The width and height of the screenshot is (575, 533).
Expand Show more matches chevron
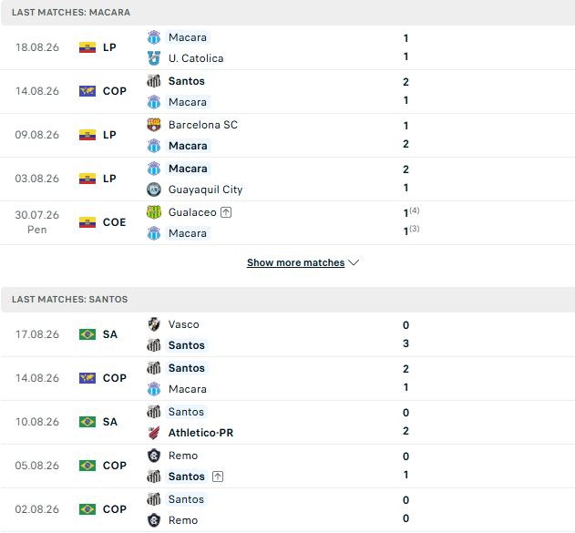(354, 262)
